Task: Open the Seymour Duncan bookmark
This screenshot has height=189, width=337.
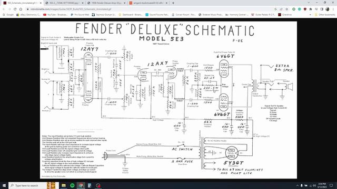Action: (104, 15)
